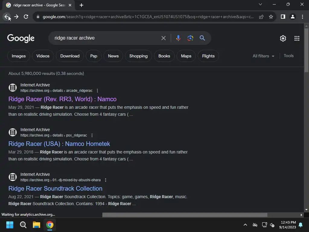Filter results by Videos
The image size is (309, 232).
(x=43, y=56)
